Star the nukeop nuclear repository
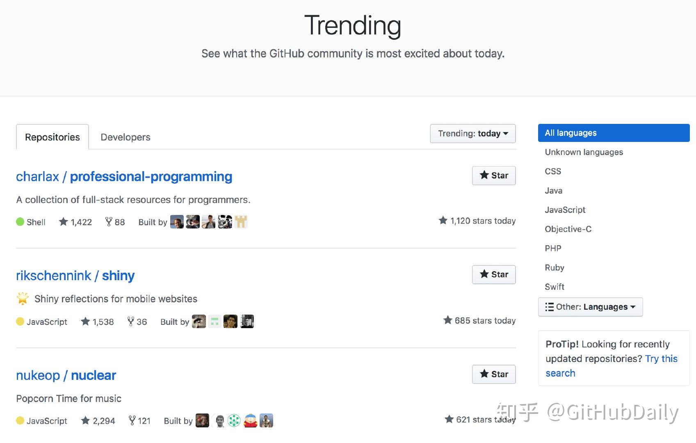 tap(494, 374)
